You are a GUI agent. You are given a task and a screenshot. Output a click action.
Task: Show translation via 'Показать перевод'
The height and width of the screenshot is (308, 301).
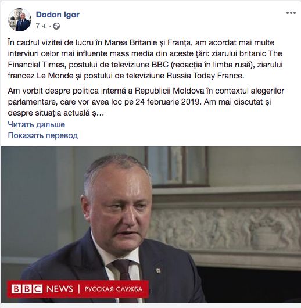pos(42,135)
